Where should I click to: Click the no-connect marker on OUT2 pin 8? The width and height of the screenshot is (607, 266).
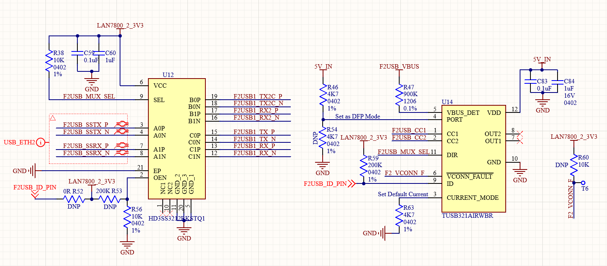point(519,133)
